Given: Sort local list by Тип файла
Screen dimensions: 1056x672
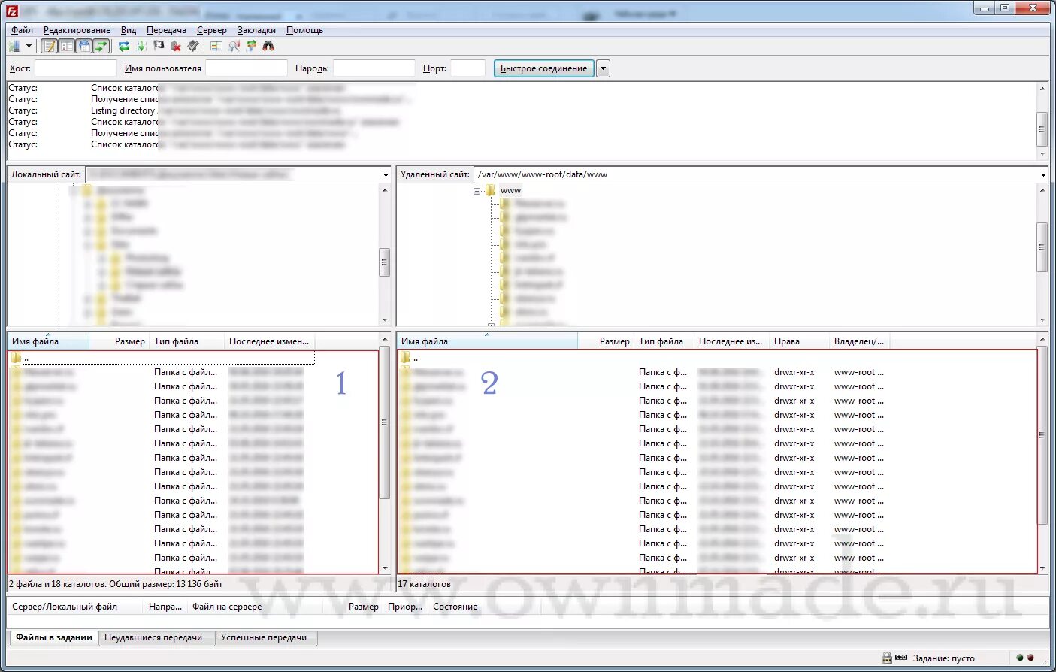Looking at the screenshot, I should click(186, 341).
